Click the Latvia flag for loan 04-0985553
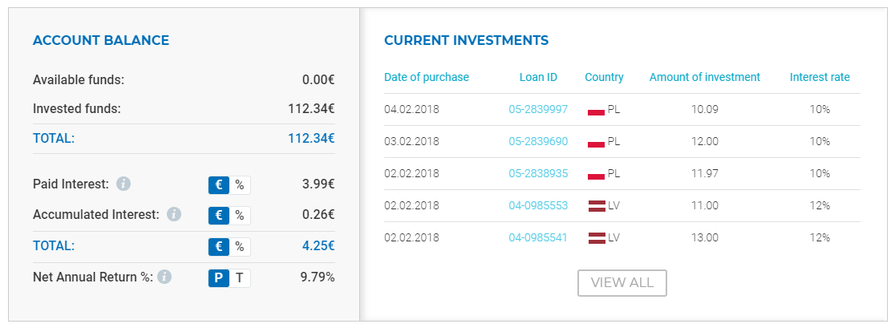Viewport: 895px width, 328px height. 596,206
